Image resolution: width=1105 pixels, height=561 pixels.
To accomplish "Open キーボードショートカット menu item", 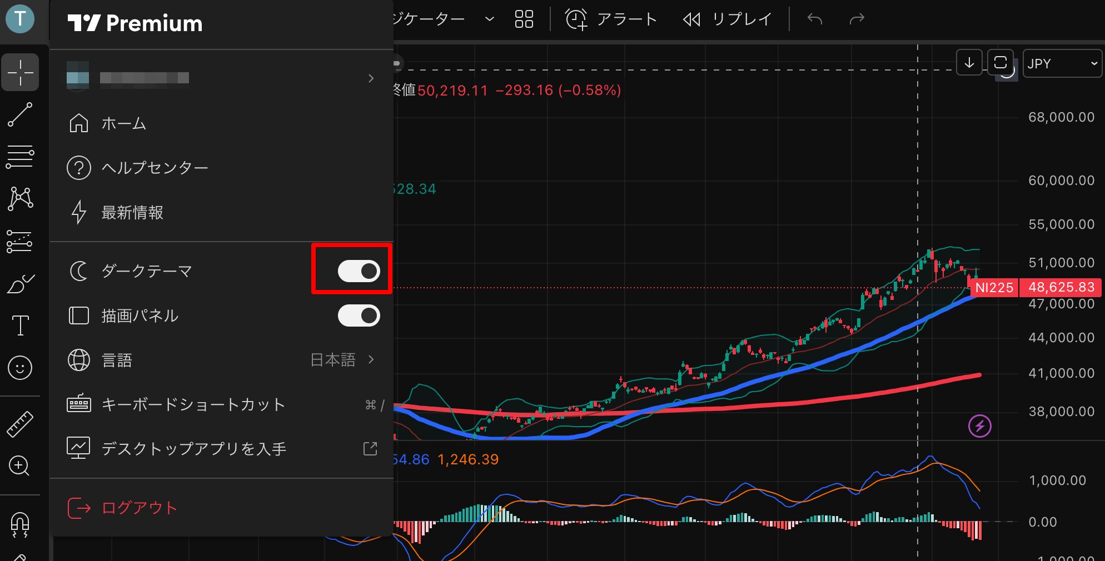I will (x=193, y=404).
